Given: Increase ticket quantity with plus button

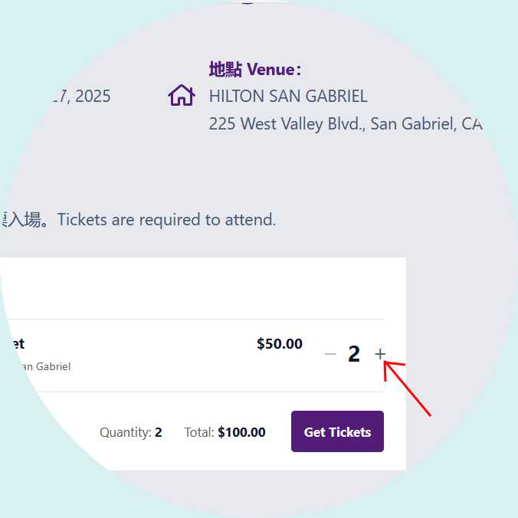Looking at the screenshot, I should click(380, 354).
